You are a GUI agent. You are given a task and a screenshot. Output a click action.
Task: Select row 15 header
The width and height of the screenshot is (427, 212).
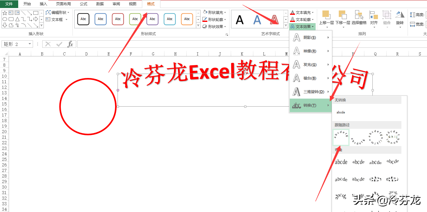4,104
